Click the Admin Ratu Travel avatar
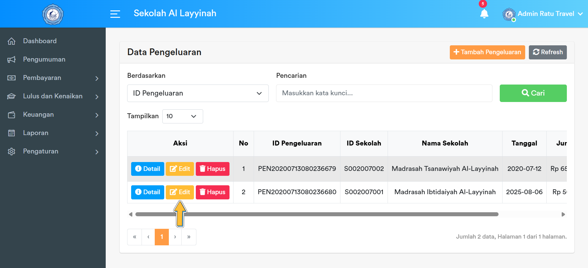Screen dimensions: 588x268 point(509,14)
